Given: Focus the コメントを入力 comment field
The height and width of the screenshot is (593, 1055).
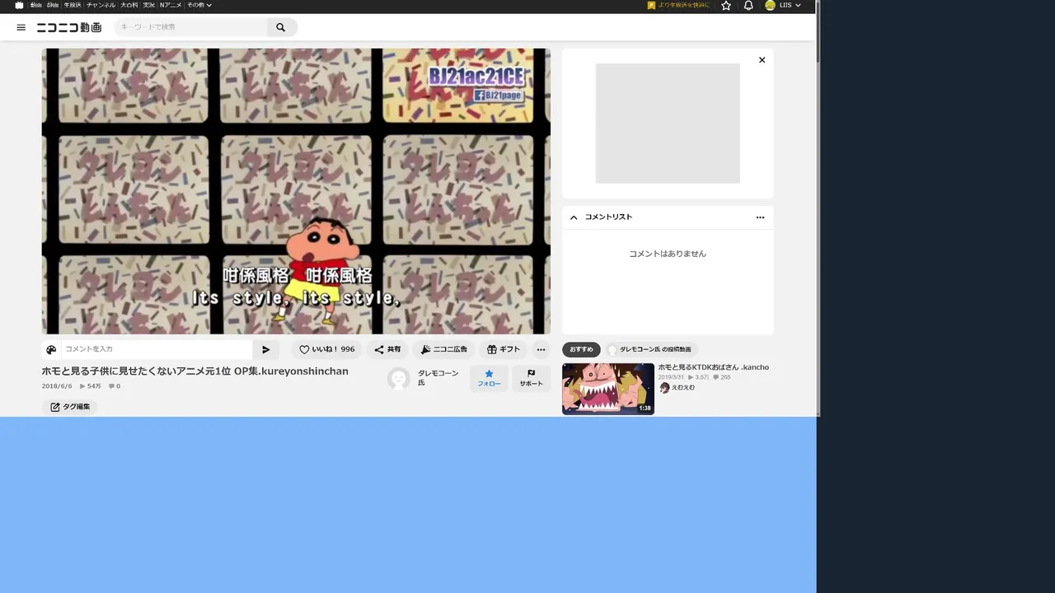Looking at the screenshot, I should click(x=157, y=349).
